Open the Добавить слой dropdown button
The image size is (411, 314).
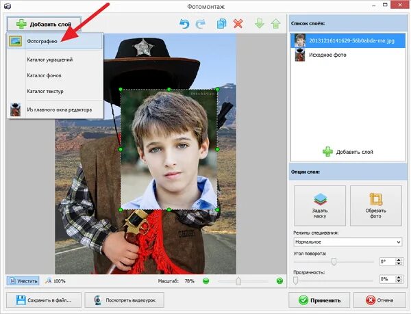[x=44, y=24]
